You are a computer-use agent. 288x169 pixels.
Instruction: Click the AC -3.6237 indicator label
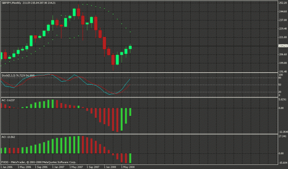pos(8,100)
